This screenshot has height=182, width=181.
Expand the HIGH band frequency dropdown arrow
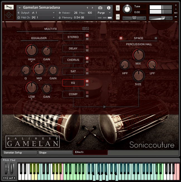pyautogui.click(x=32, y=62)
